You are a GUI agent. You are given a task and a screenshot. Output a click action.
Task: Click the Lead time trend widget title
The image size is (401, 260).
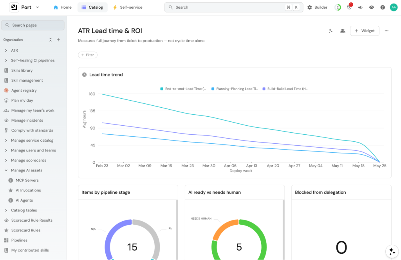pyautogui.click(x=106, y=75)
